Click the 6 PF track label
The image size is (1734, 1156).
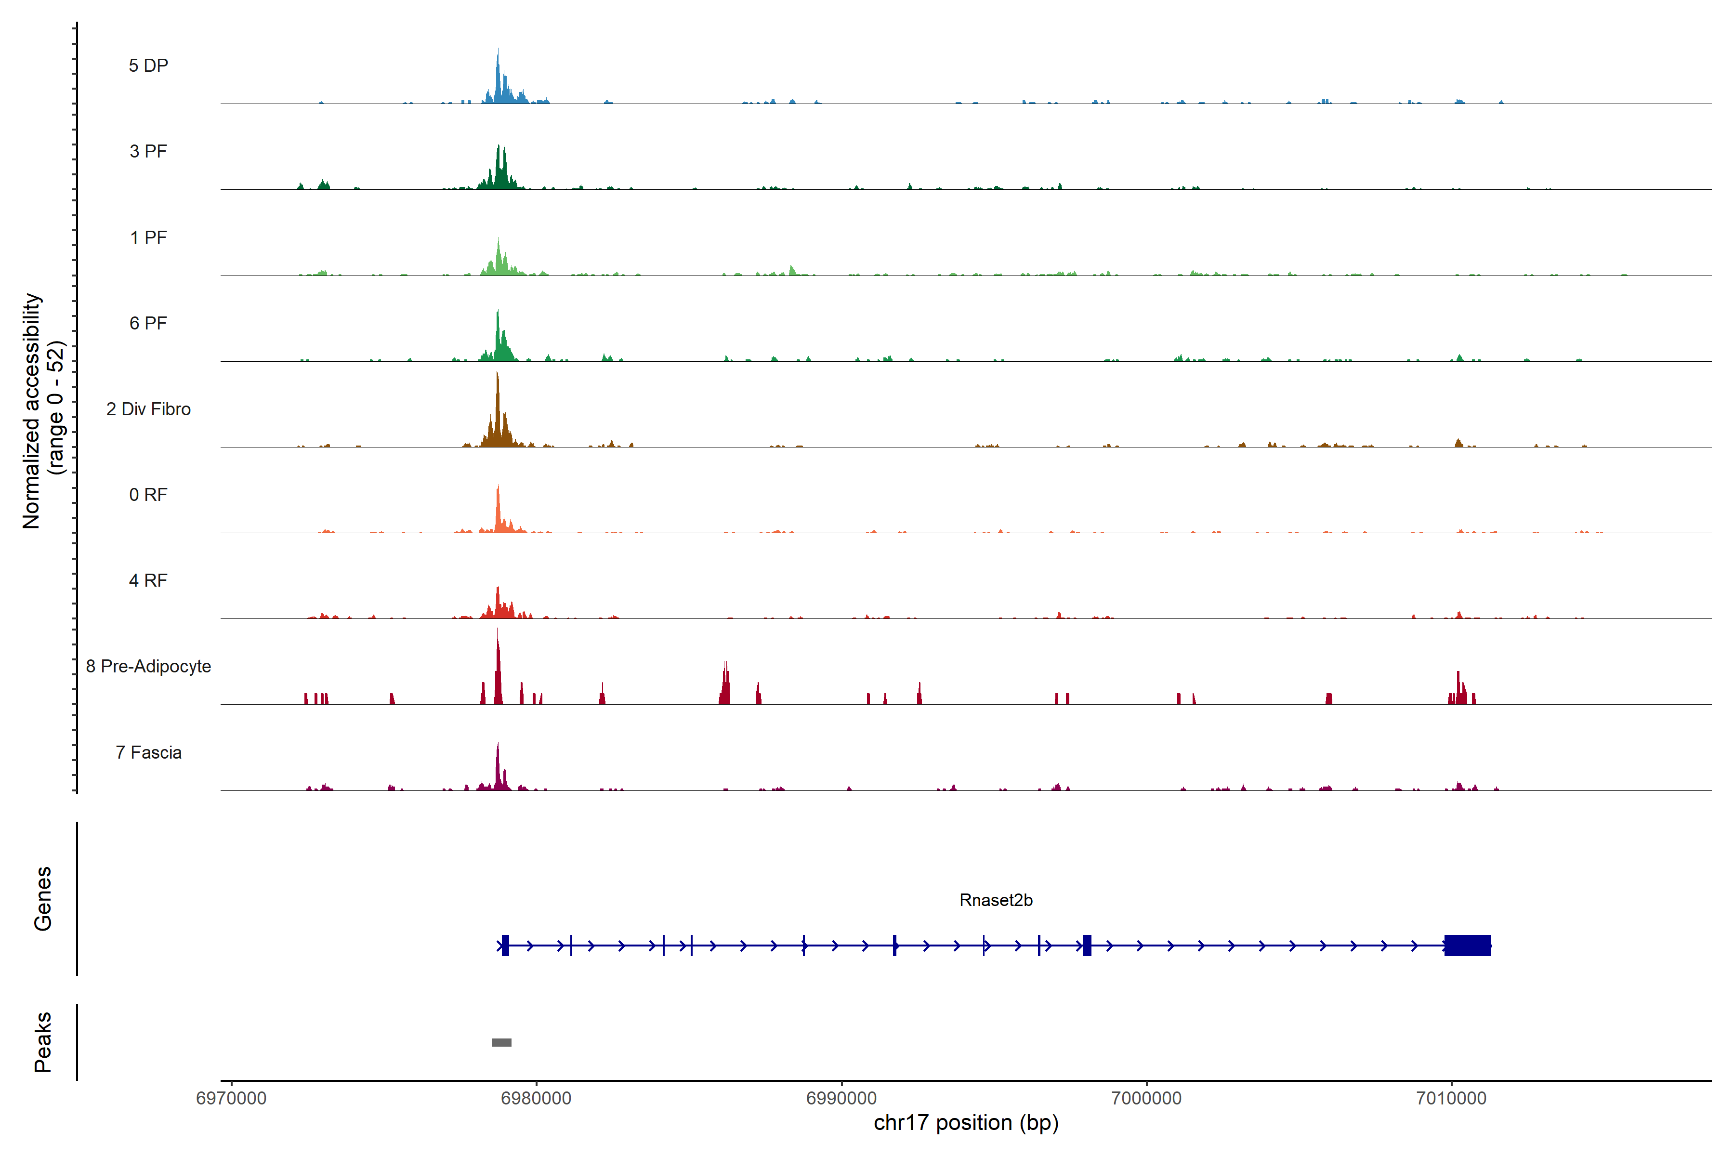(x=148, y=323)
